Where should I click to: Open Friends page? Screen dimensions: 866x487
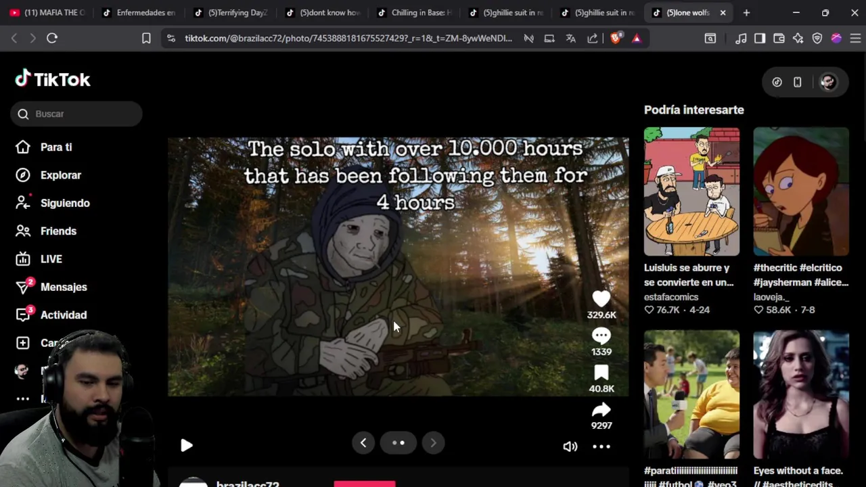click(58, 231)
